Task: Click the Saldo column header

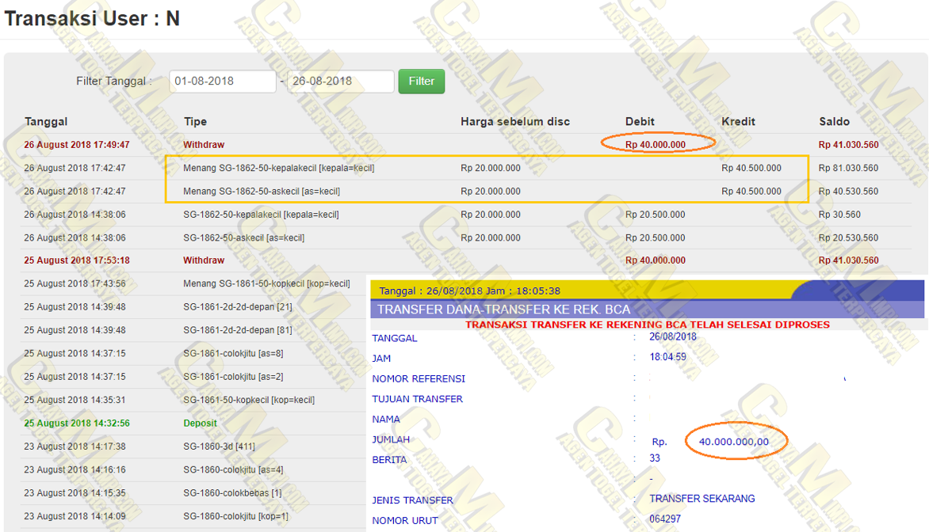Action: point(834,121)
